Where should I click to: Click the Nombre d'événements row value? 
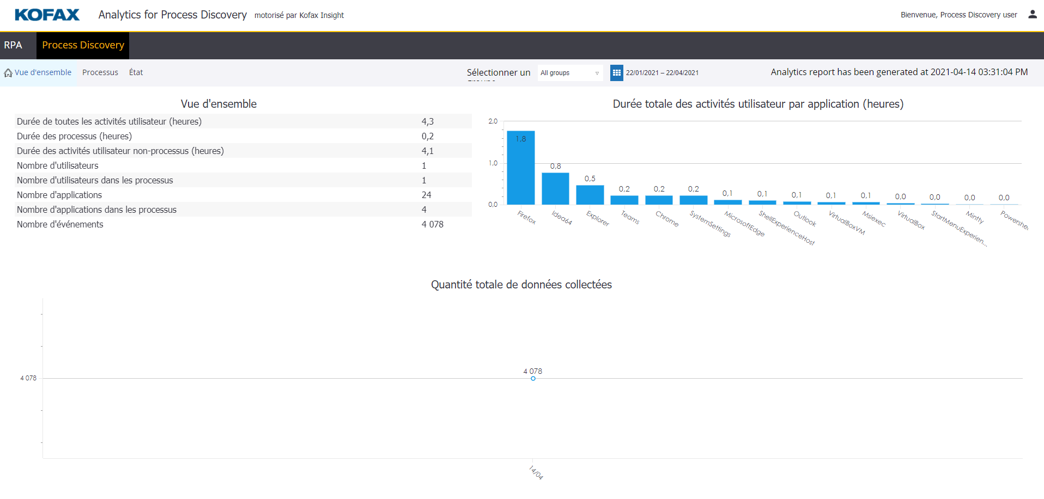pyautogui.click(x=432, y=224)
